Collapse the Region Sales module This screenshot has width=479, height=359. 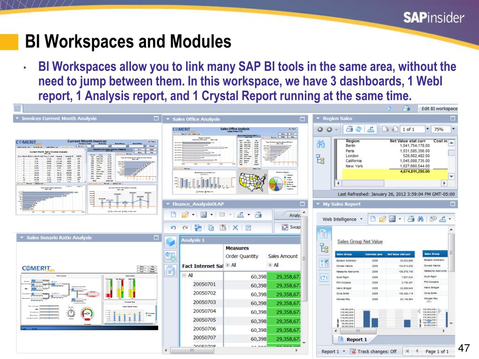(x=318, y=118)
